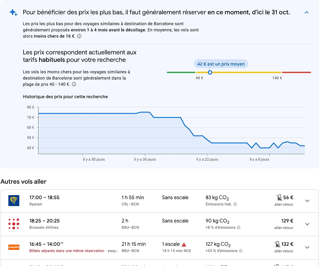Click the "42 € est un prix moyen" bubble
The image size is (320, 266).
pos(221,64)
